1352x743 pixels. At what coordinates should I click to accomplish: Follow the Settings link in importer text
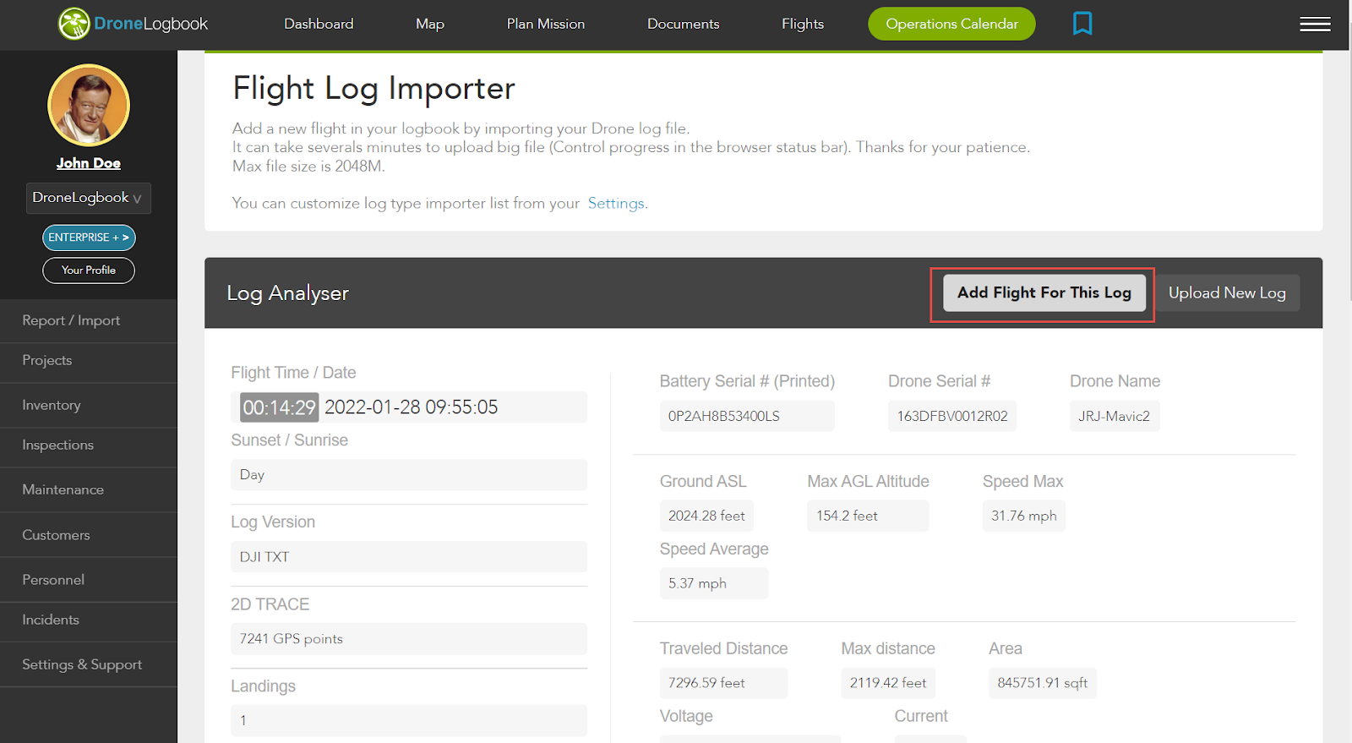click(x=616, y=203)
